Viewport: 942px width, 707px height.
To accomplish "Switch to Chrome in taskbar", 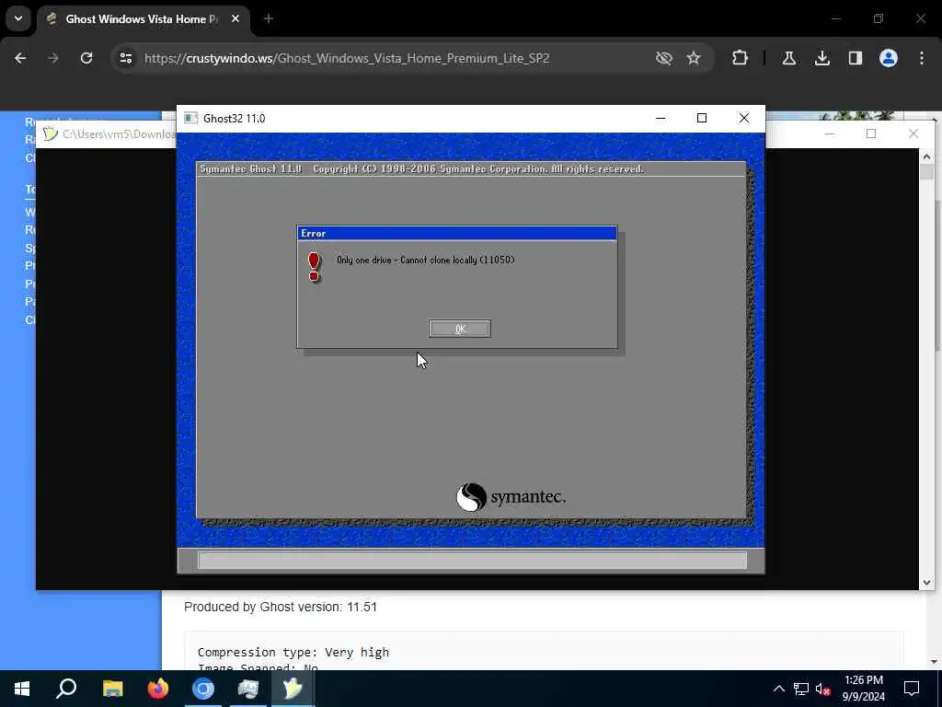I will pos(203,689).
